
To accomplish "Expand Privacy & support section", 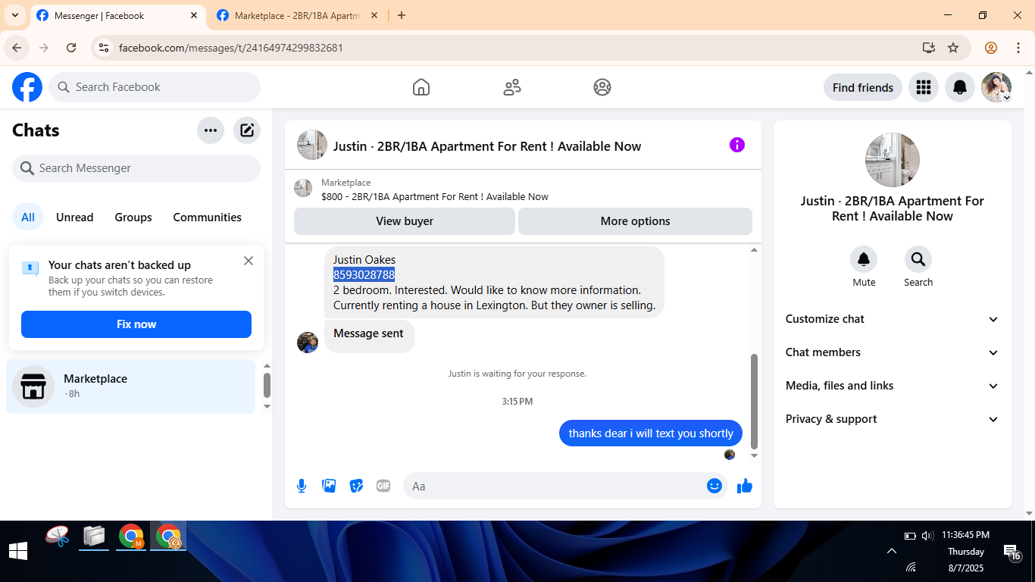I will [893, 419].
